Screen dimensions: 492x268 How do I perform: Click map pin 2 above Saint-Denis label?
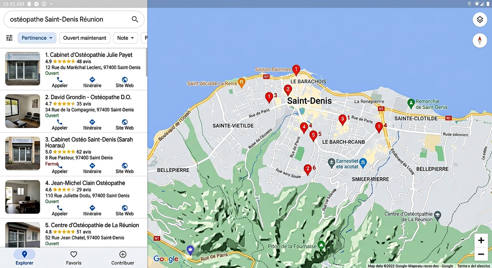[x=288, y=90]
